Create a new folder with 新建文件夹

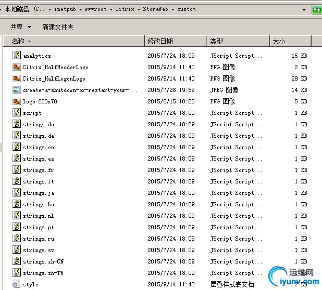58,27
